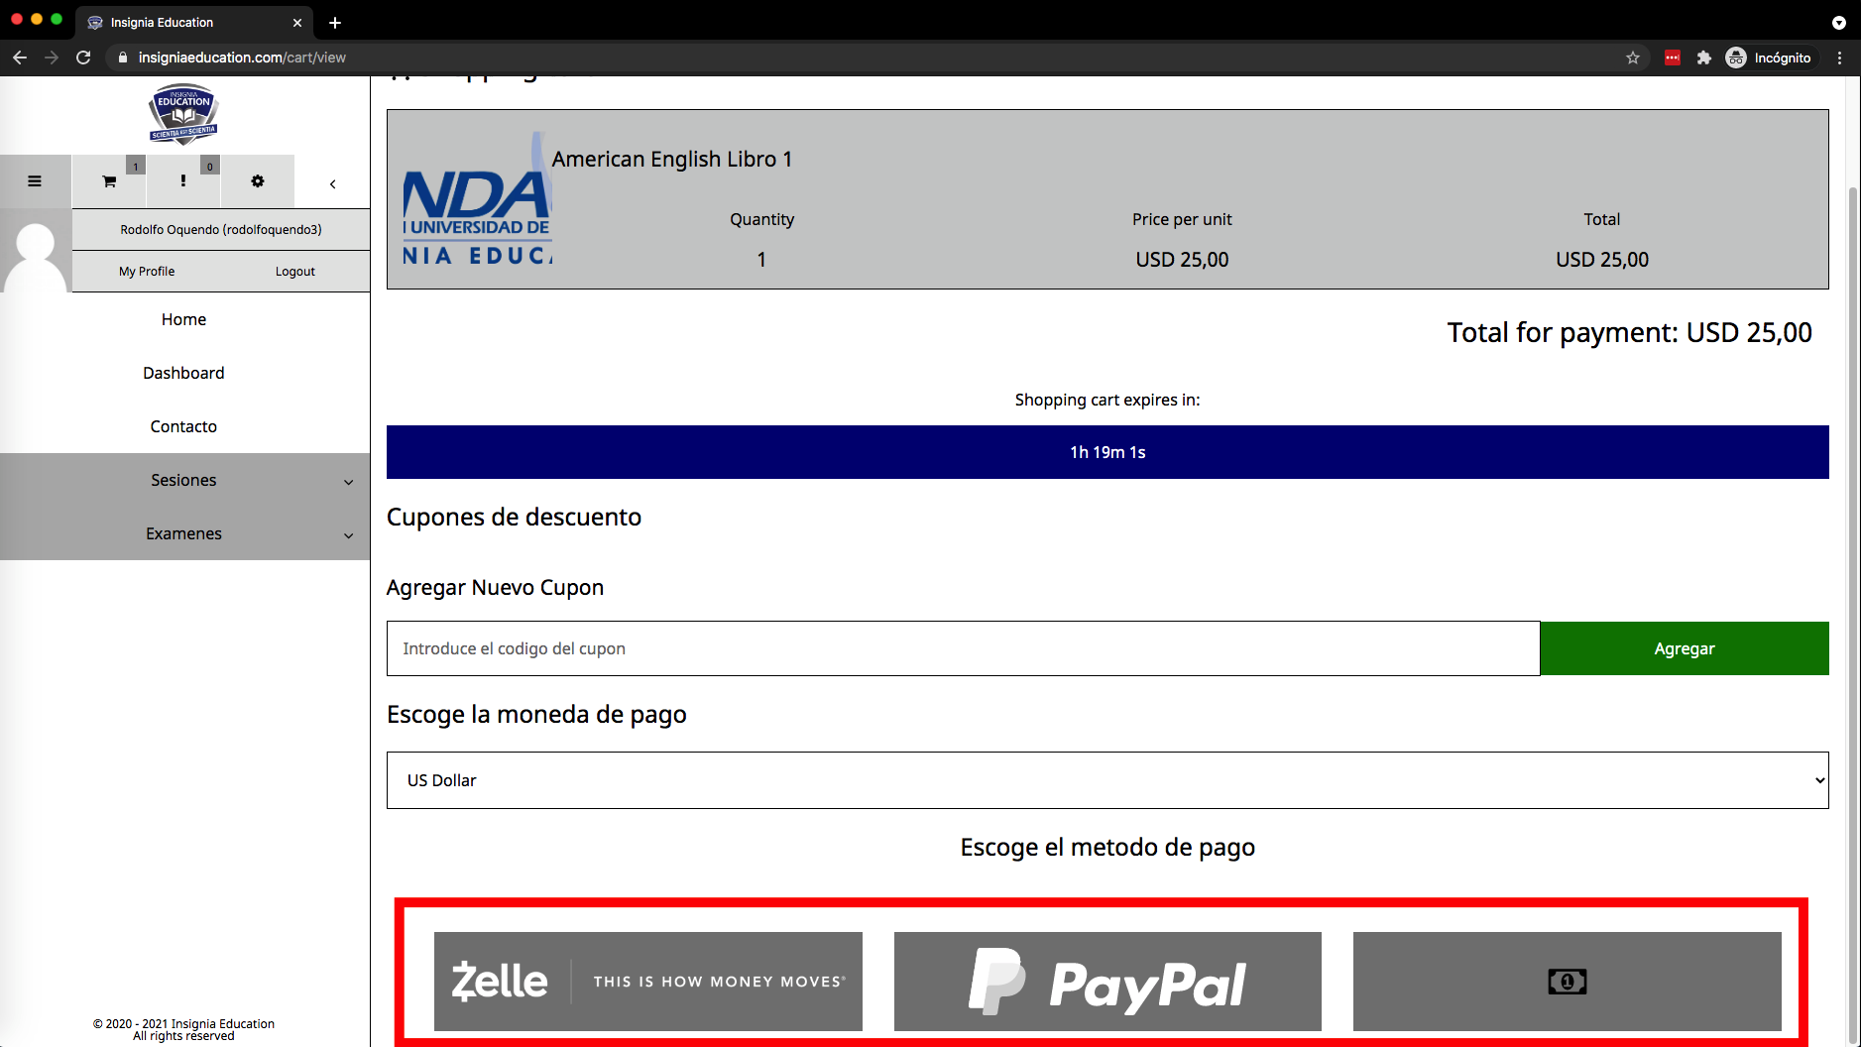Viewport: 1861px width, 1047px height.
Task: Go to Dashboard in sidebar
Action: click(183, 373)
